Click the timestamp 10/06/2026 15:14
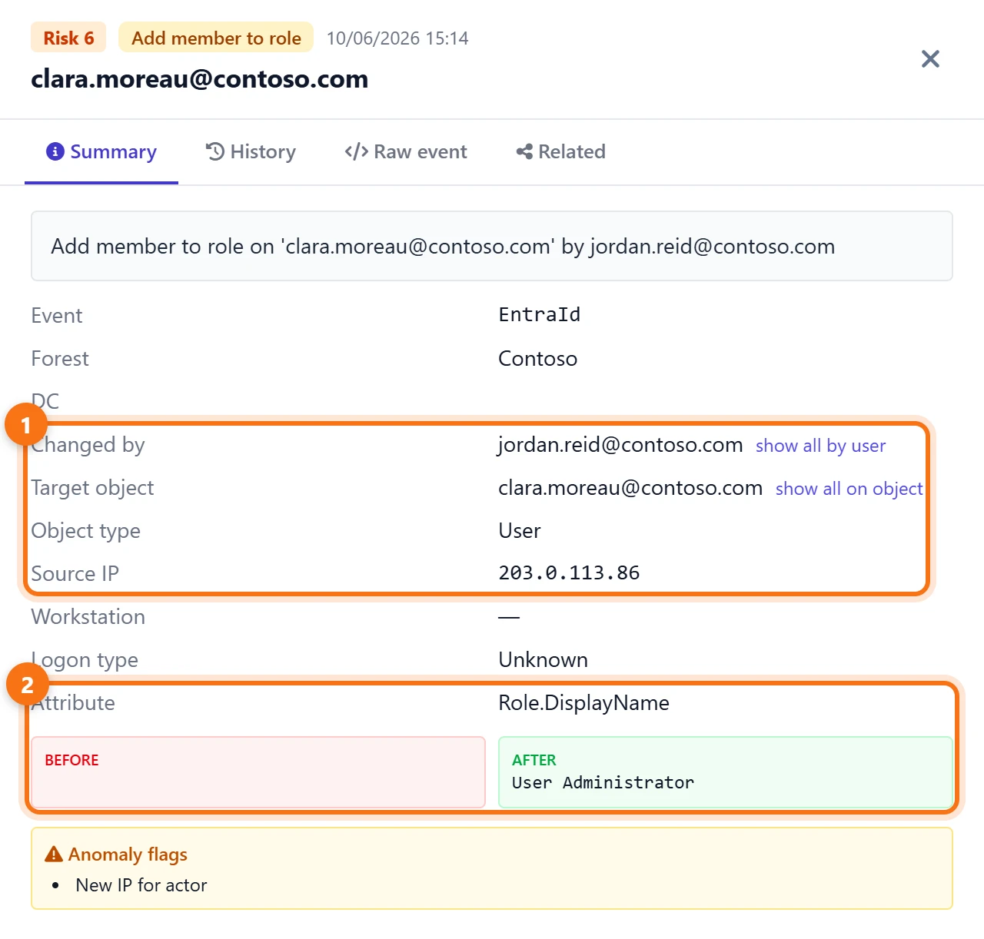 coord(397,38)
